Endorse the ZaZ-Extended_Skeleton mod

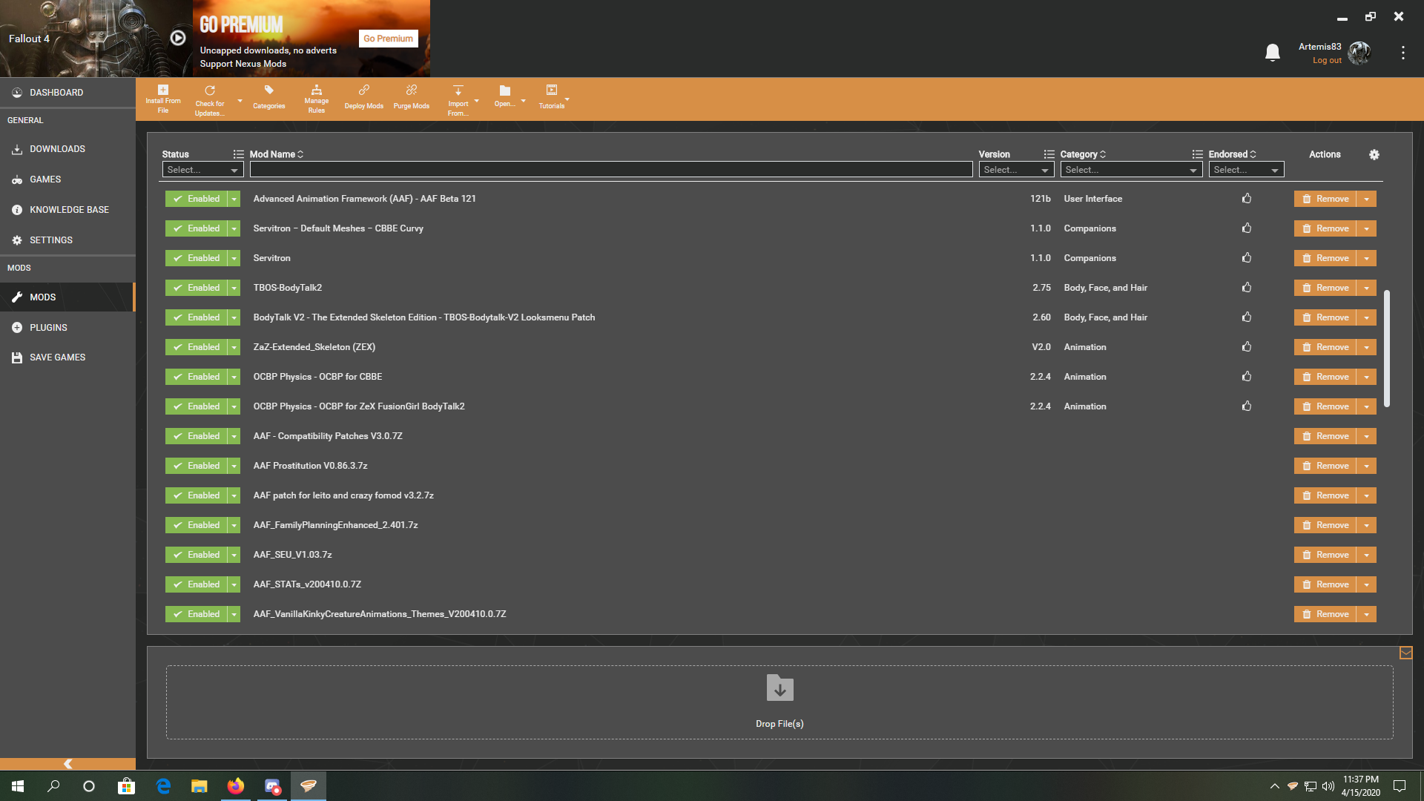point(1247,346)
